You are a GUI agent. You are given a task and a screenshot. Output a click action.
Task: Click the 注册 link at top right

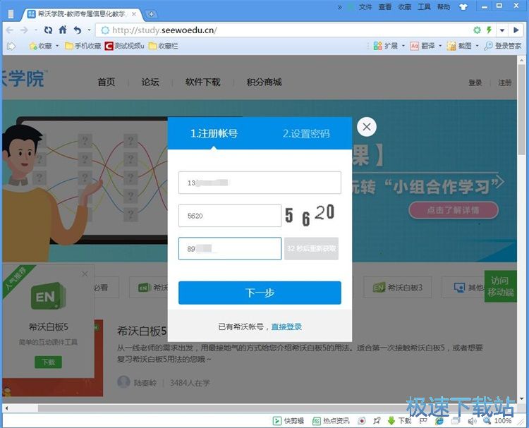click(505, 82)
